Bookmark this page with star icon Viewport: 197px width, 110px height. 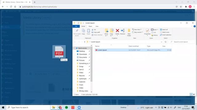click(181, 7)
